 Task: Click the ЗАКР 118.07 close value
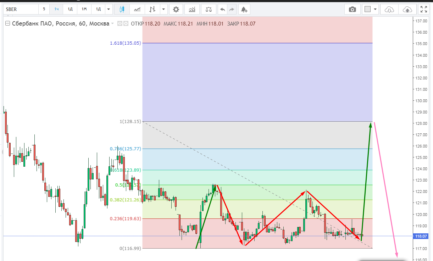pos(241,24)
